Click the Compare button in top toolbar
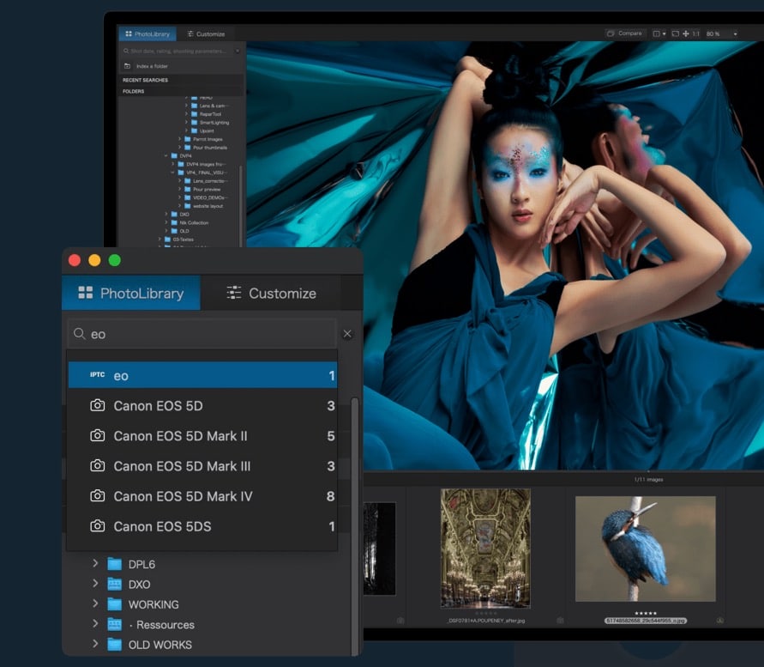Viewport: 764px width, 667px height. tap(624, 33)
